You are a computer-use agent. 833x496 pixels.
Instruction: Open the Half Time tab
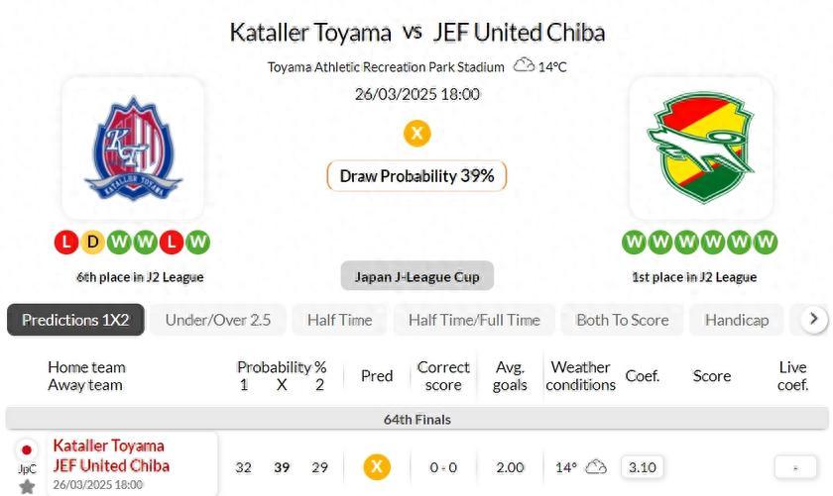(x=339, y=320)
